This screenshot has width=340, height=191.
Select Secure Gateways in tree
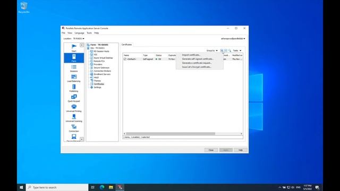(x=101, y=67)
